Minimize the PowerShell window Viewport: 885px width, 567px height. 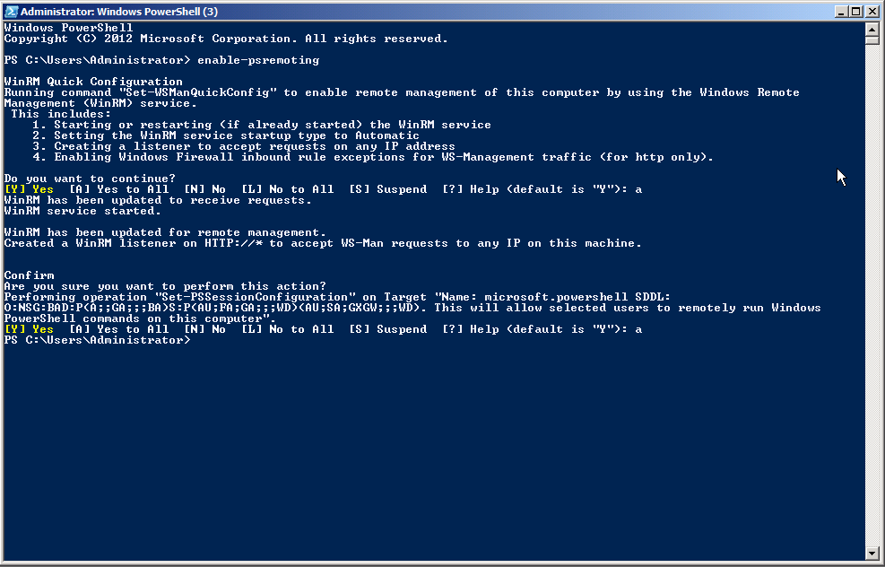(840, 12)
